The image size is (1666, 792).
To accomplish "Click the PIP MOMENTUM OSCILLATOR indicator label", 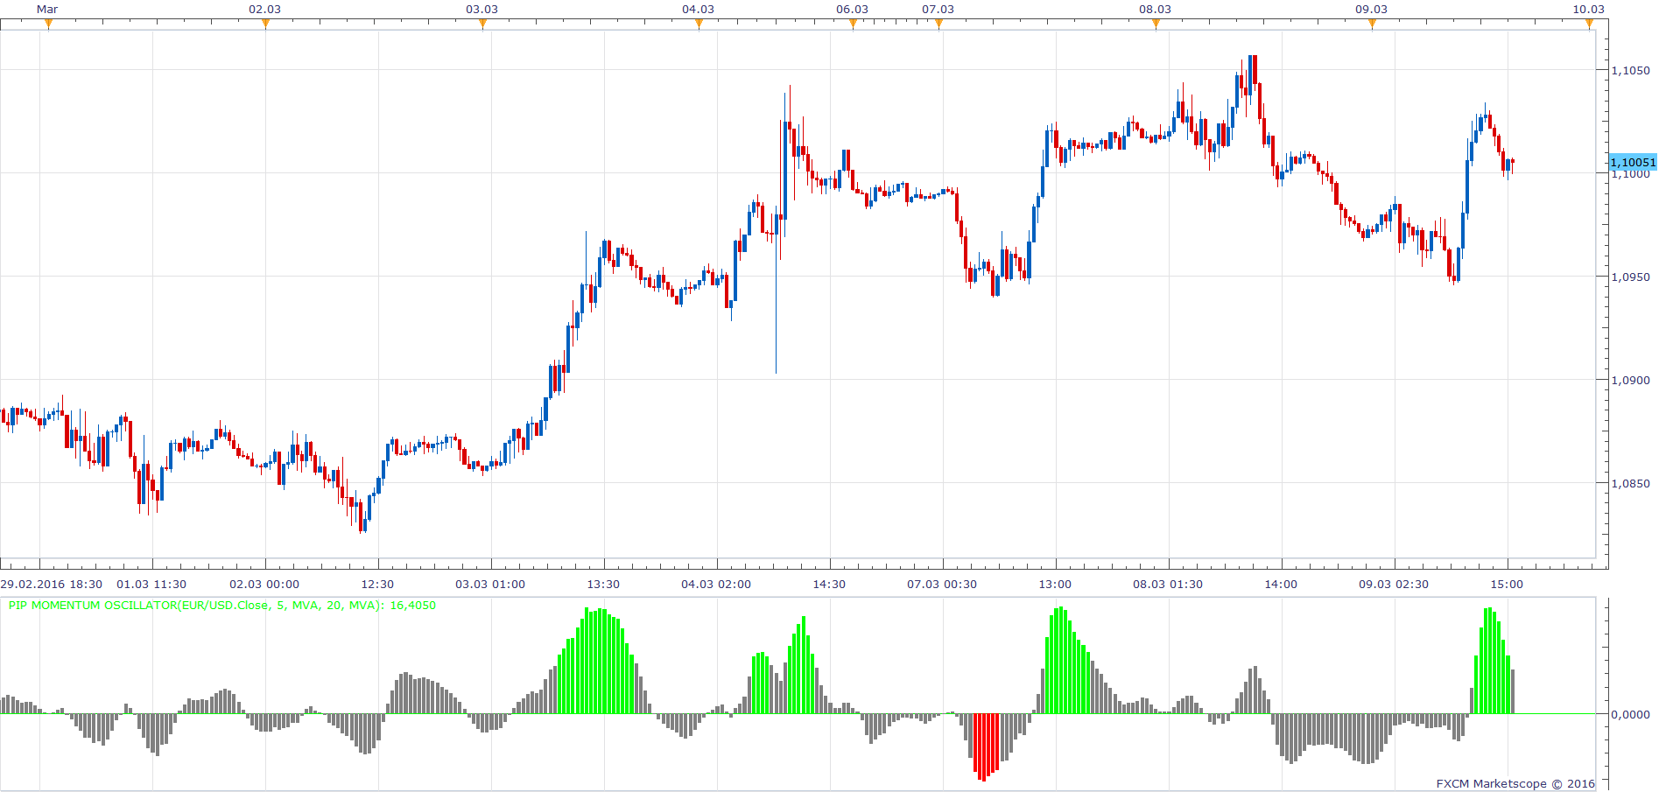I will [x=222, y=605].
